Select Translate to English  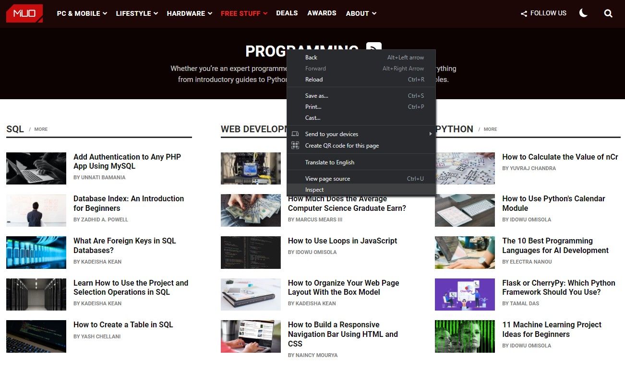pyautogui.click(x=361, y=162)
